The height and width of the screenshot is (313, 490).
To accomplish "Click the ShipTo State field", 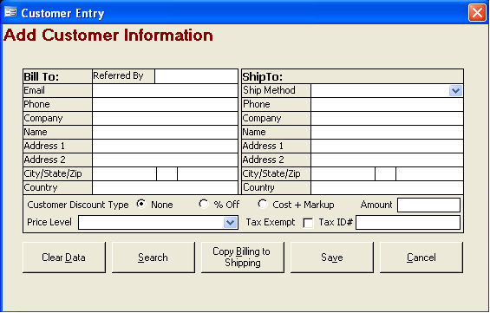I will point(385,173).
